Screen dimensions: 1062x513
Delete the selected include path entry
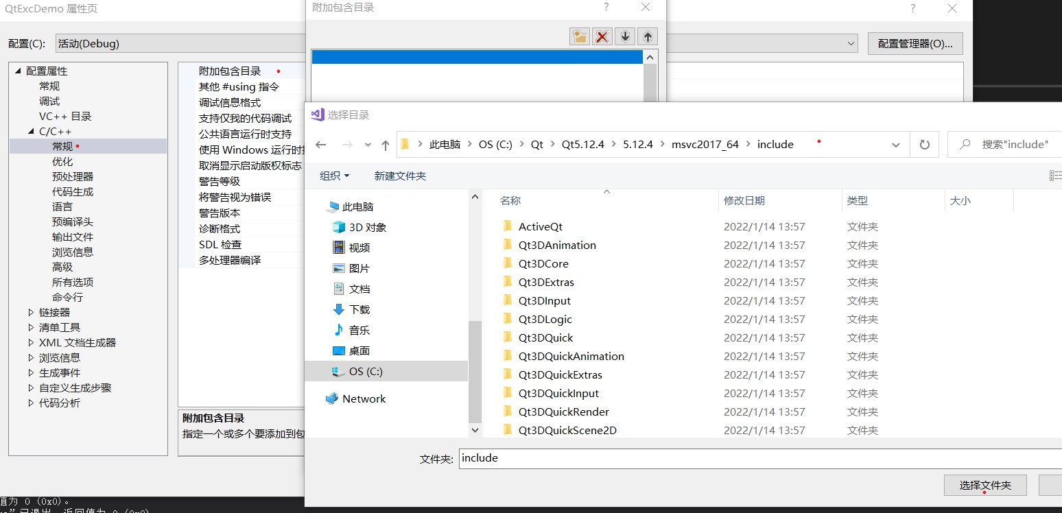602,36
